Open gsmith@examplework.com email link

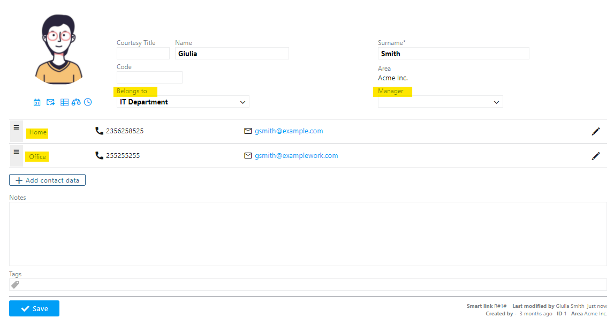296,156
